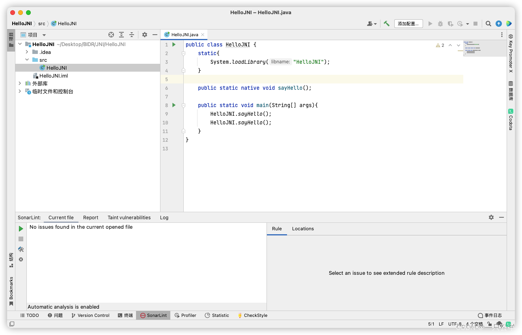Click Select Opened File target icon
This screenshot has height=335, width=522.
click(111, 35)
